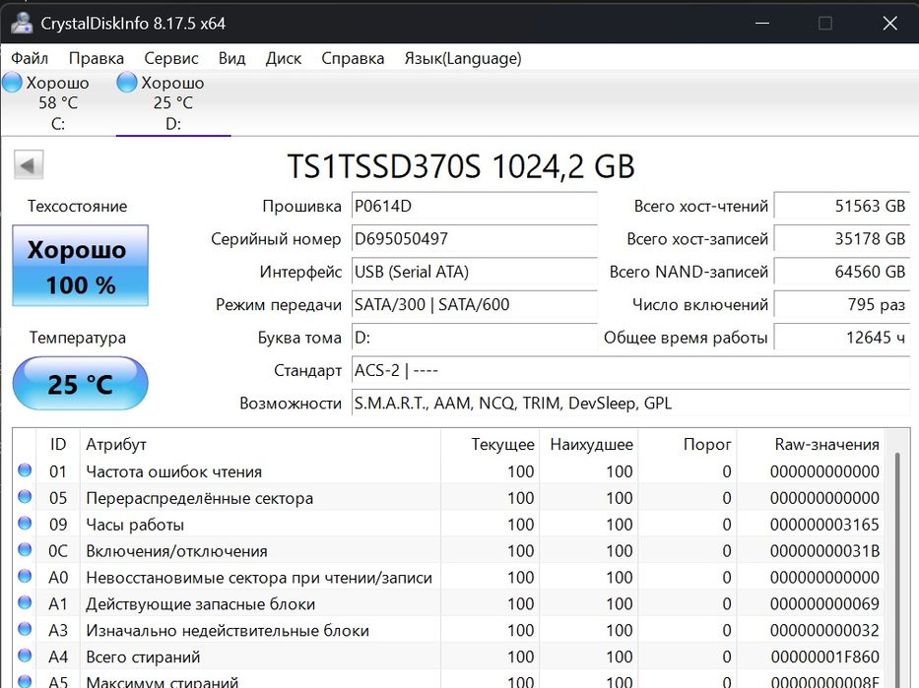Image resolution: width=919 pixels, height=688 pixels.
Task: Click the Текущее column header
Action: (x=490, y=444)
